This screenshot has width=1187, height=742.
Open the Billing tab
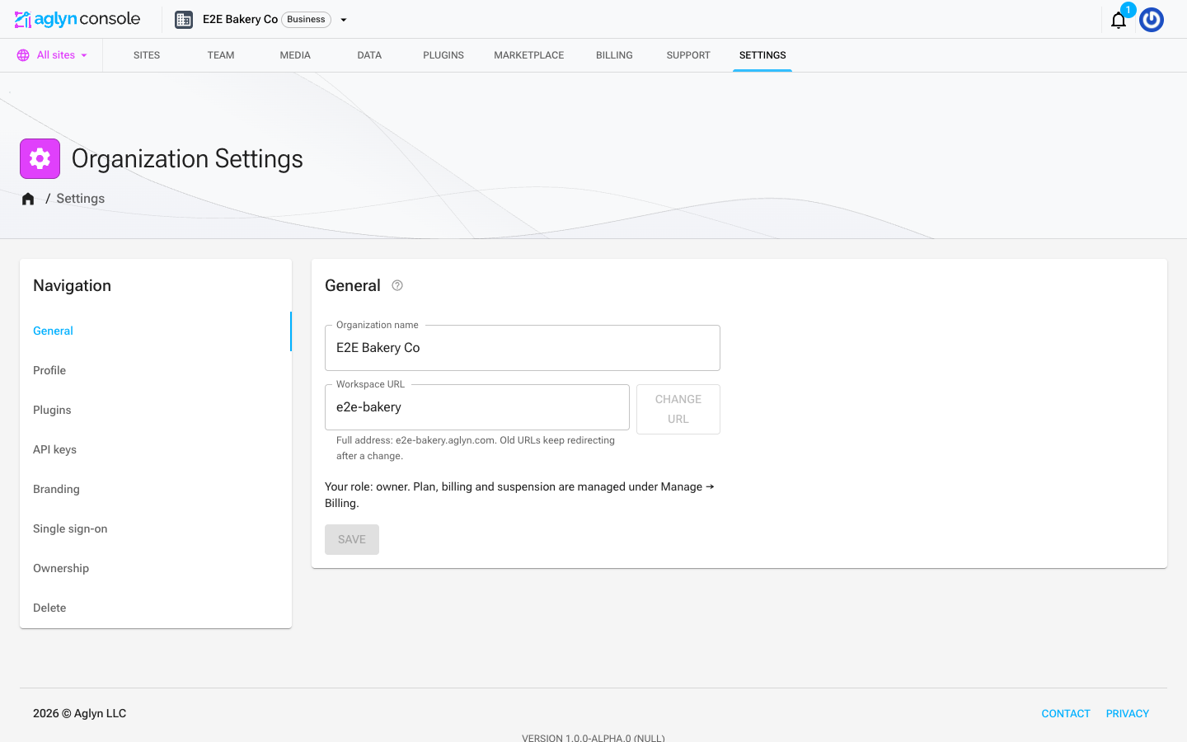[x=614, y=55]
